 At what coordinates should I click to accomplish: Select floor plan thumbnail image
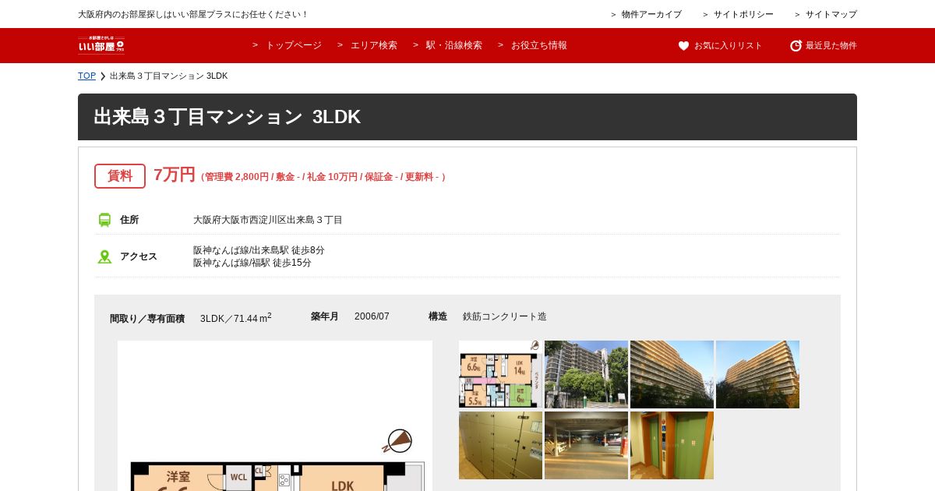click(500, 374)
